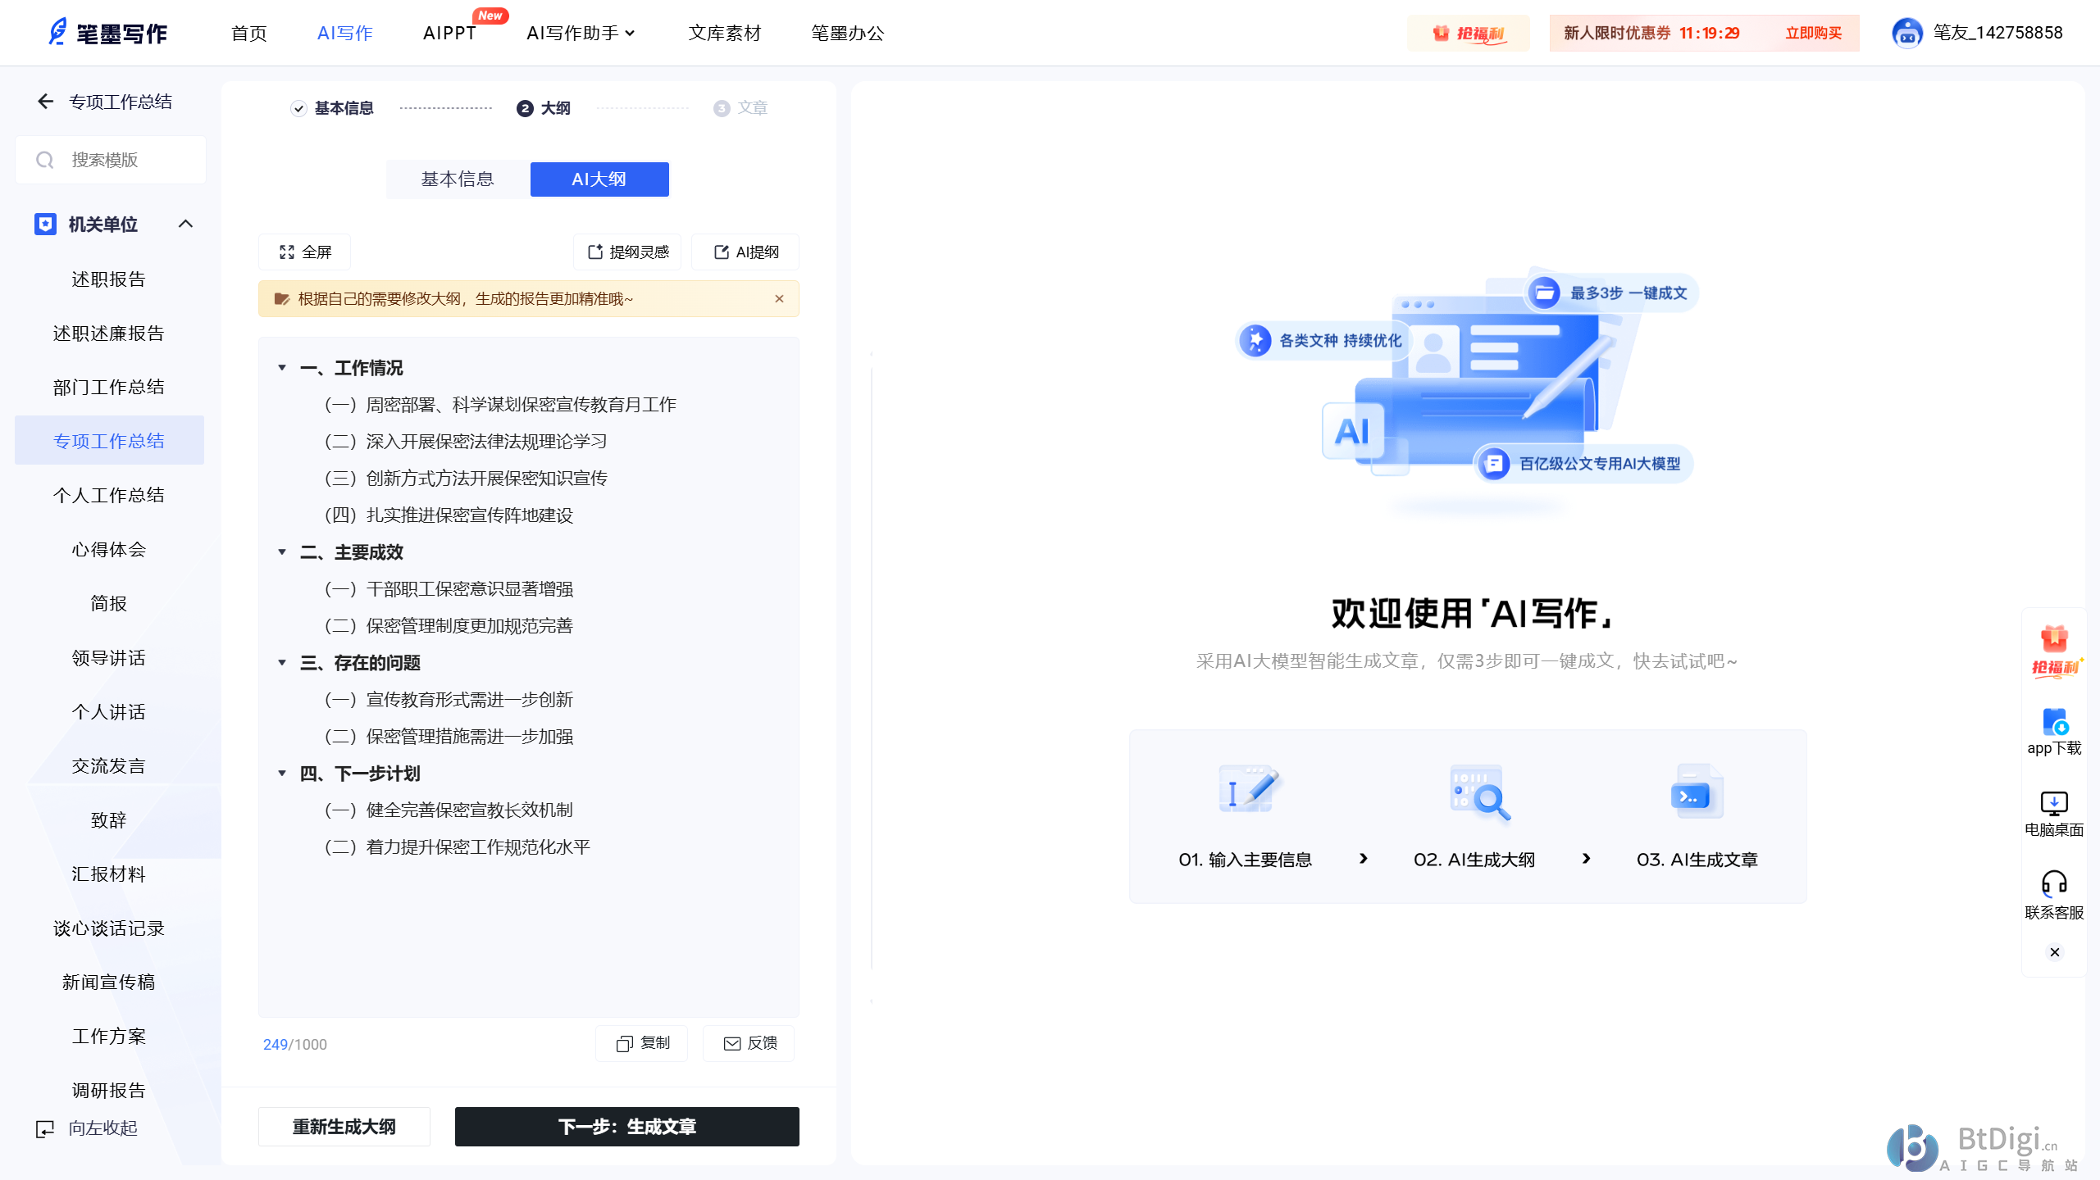Select 工作方案 template
2100x1180 pixels.
[109, 1037]
